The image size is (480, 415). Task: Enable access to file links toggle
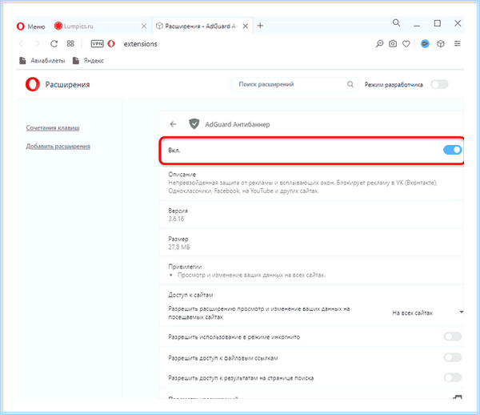pos(453,357)
